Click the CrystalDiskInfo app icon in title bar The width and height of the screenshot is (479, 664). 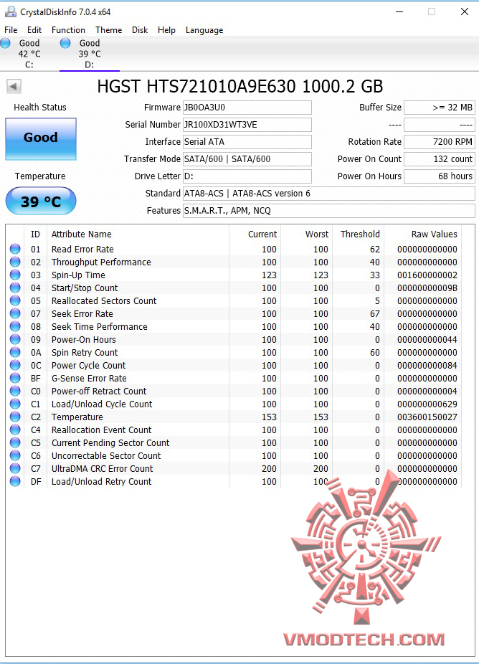[11, 11]
